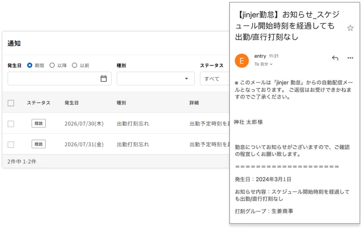Click the date 2026/07/31(金)
361x228 pixels.
coord(84,144)
